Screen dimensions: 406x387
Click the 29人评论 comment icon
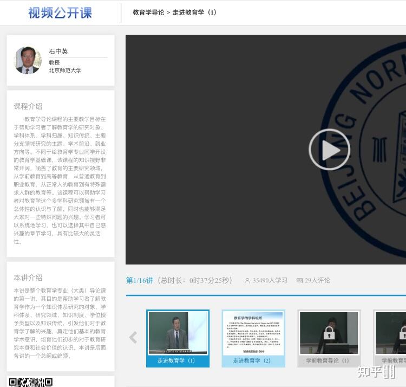click(x=299, y=280)
